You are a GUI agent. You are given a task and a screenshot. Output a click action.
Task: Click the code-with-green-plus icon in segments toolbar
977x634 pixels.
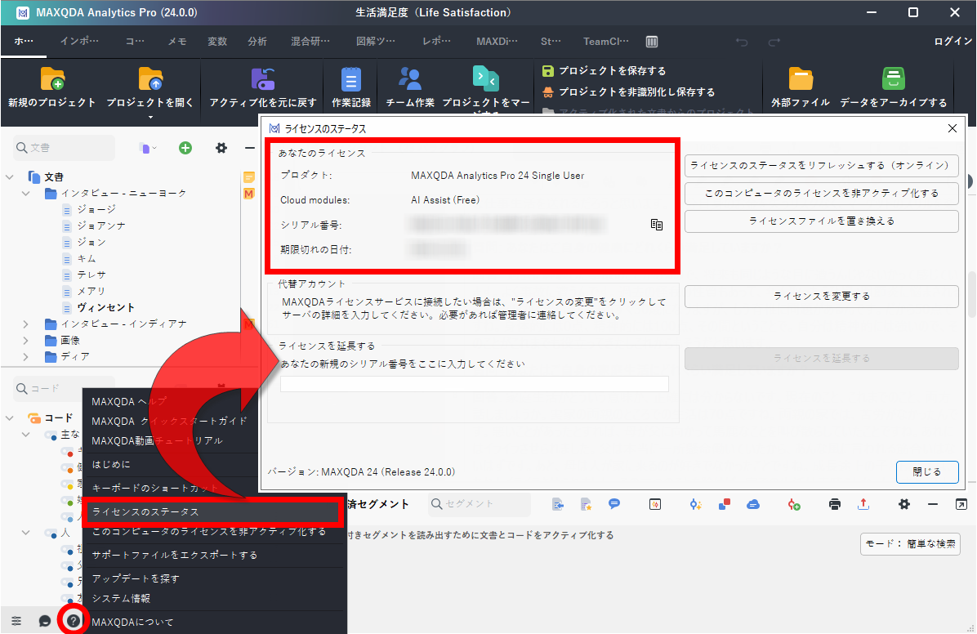[794, 504]
